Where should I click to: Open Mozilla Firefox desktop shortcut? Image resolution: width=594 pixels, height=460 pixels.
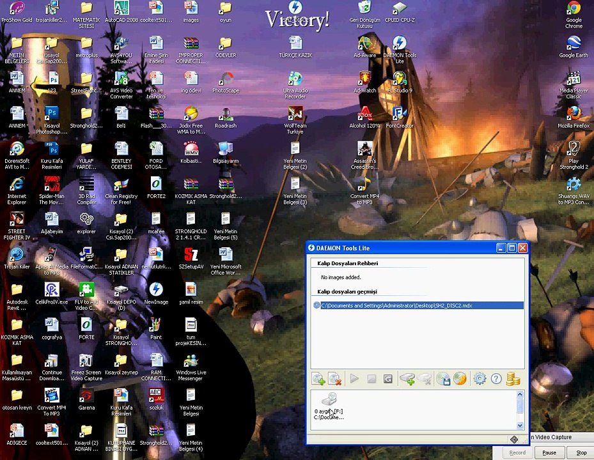[574, 118]
